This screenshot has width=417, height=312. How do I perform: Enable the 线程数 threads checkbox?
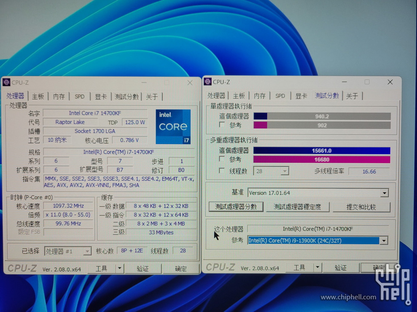(222, 171)
